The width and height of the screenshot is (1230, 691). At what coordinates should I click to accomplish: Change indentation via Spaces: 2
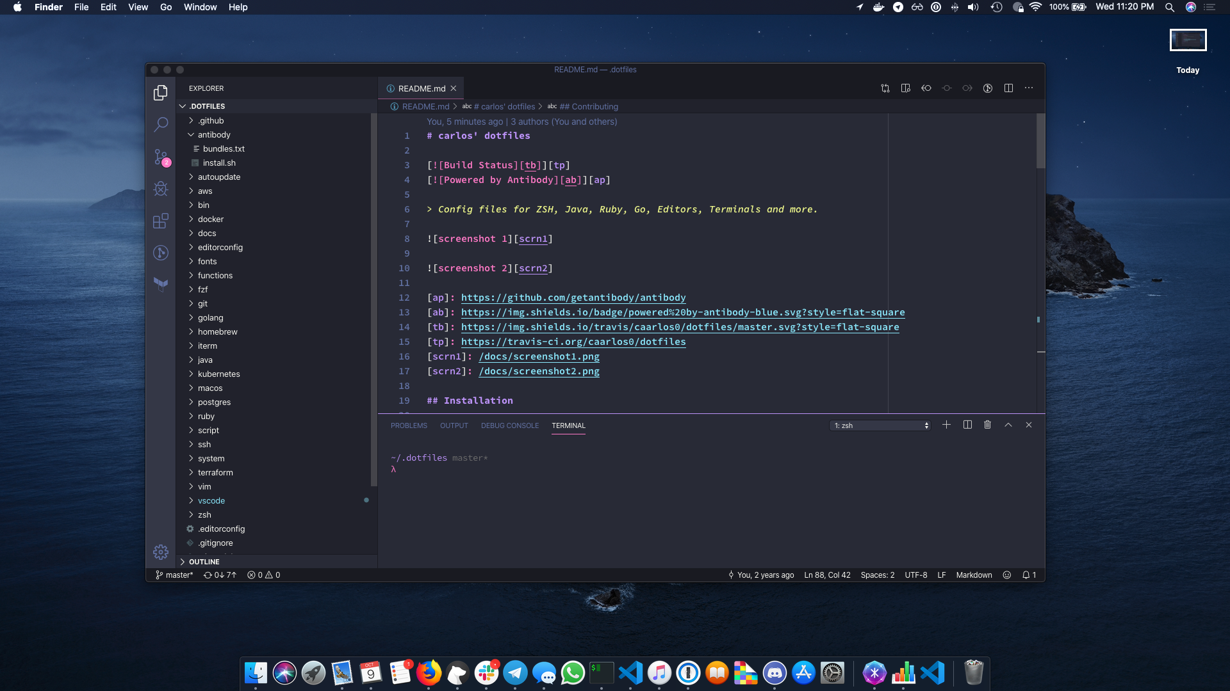(878, 575)
